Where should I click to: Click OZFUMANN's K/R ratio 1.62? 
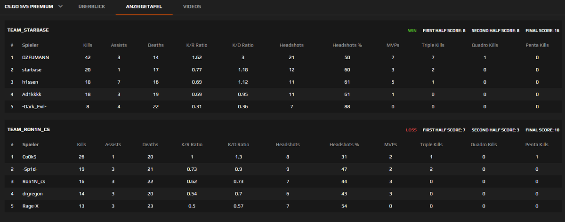197,57
